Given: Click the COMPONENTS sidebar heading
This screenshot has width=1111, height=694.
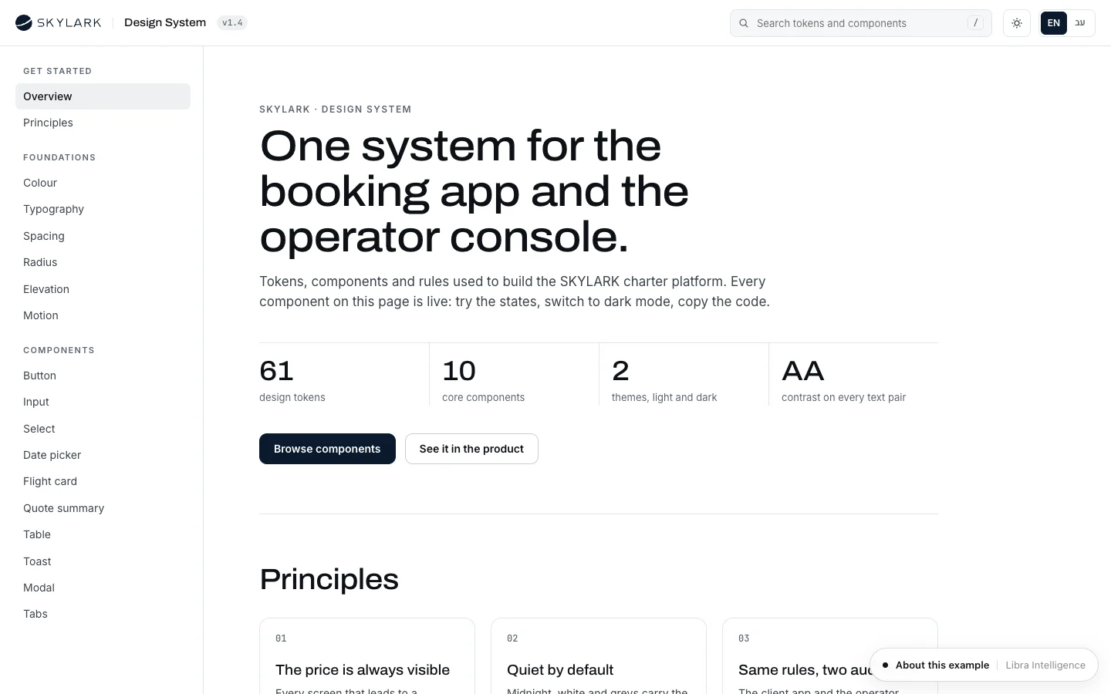Looking at the screenshot, I should (x=59, y=350).
